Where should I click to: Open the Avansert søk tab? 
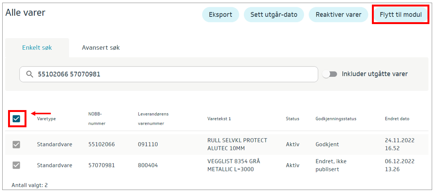101,48
